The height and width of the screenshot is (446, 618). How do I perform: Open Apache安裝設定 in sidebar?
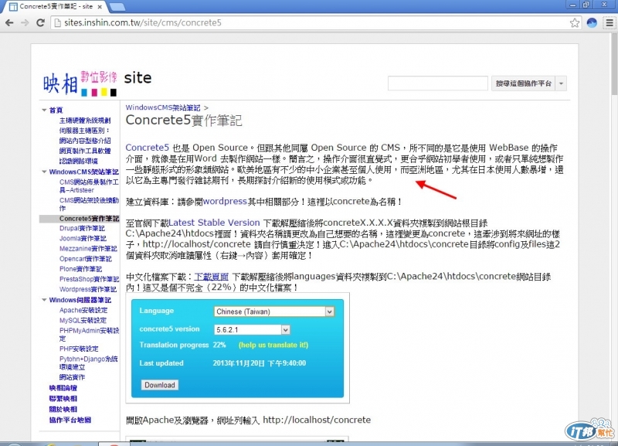83,310
